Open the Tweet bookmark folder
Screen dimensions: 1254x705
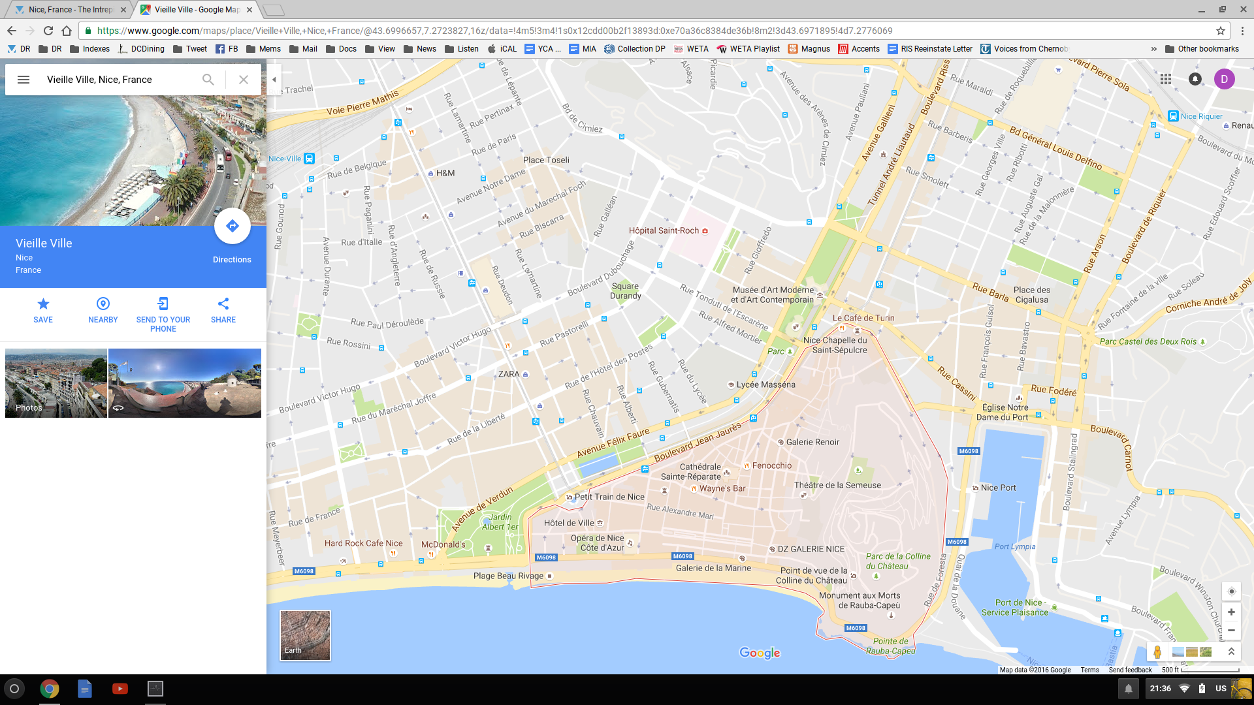pos(189,49)
